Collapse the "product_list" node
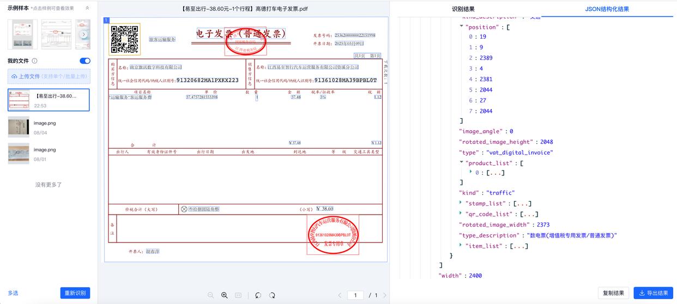Viewport: 677px width, 304px height. pyautogui.click(x=462, y=163)
